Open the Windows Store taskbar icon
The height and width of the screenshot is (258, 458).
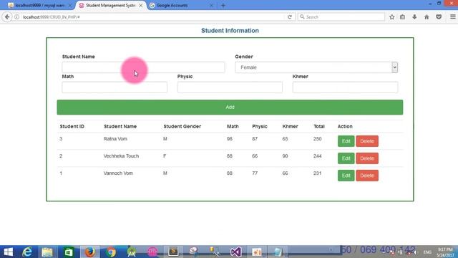pos(69,252)
